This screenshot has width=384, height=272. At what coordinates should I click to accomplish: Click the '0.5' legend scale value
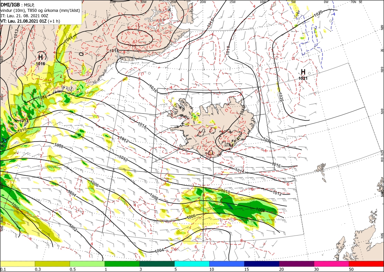[73, 269]
